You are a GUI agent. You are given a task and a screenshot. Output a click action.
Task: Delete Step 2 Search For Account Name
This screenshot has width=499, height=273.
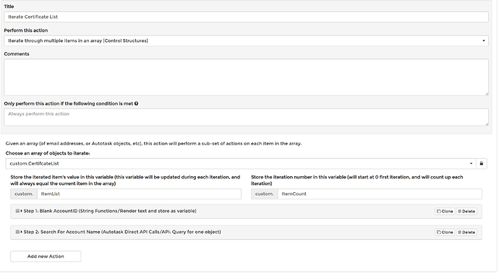click(466, 233)
